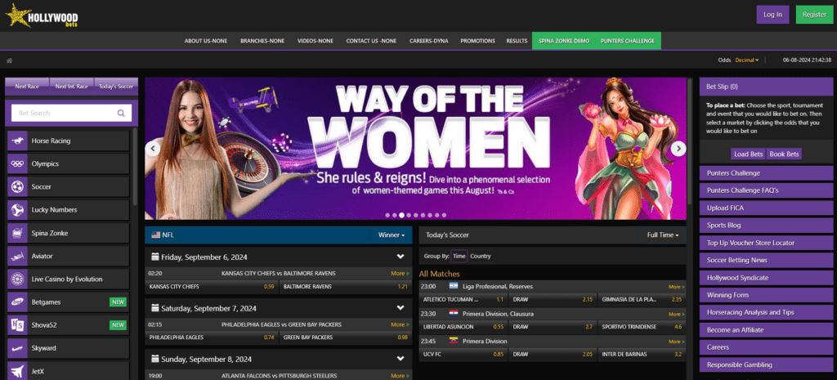Open the Odds Decimal dropdown
Viewport: 837px width, 380px height.
(x=747, y=60)
